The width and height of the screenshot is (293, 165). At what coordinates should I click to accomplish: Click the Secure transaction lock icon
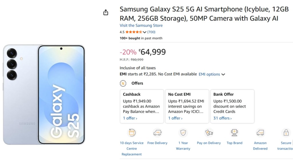click(x=286, y=133)
